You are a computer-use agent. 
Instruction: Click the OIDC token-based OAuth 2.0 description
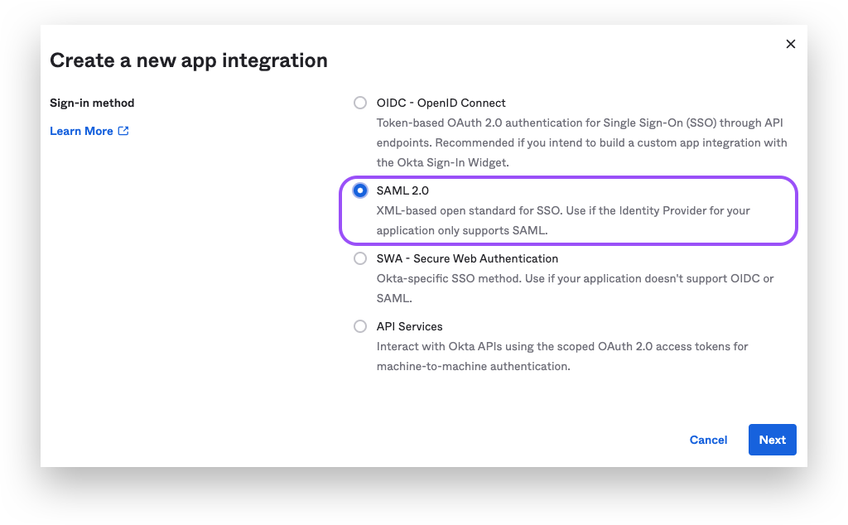580,142
